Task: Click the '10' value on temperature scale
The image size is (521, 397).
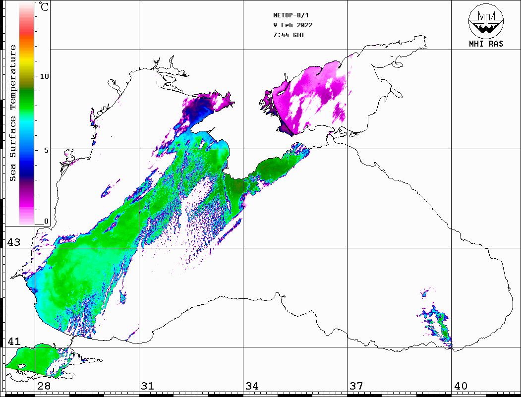Action: pos(44,76)
